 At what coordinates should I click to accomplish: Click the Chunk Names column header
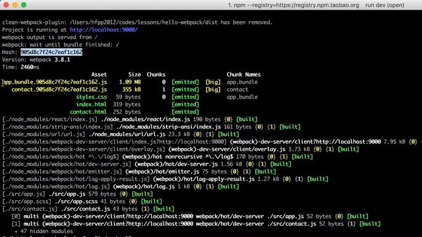(243, 74)
